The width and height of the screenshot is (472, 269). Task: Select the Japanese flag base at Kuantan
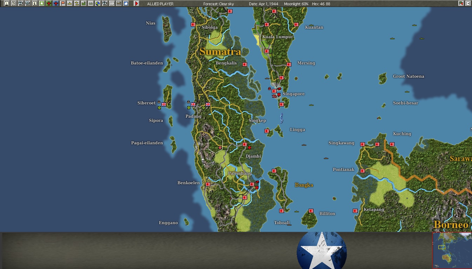[296, 25]
